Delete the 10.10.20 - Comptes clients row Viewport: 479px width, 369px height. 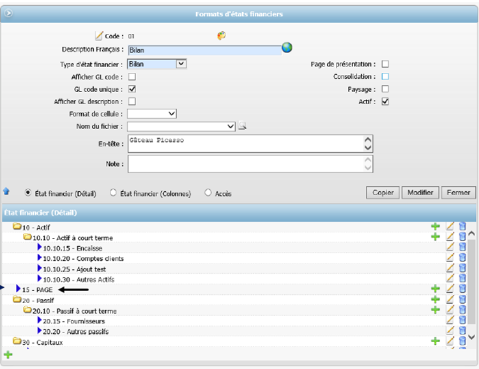coord(462,258)
